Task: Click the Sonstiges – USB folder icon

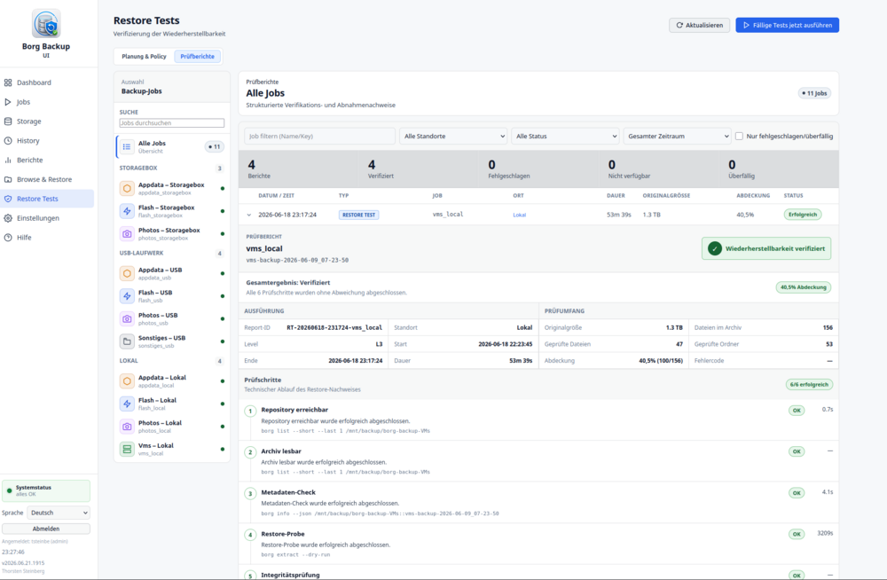Action: pos(127,341)
